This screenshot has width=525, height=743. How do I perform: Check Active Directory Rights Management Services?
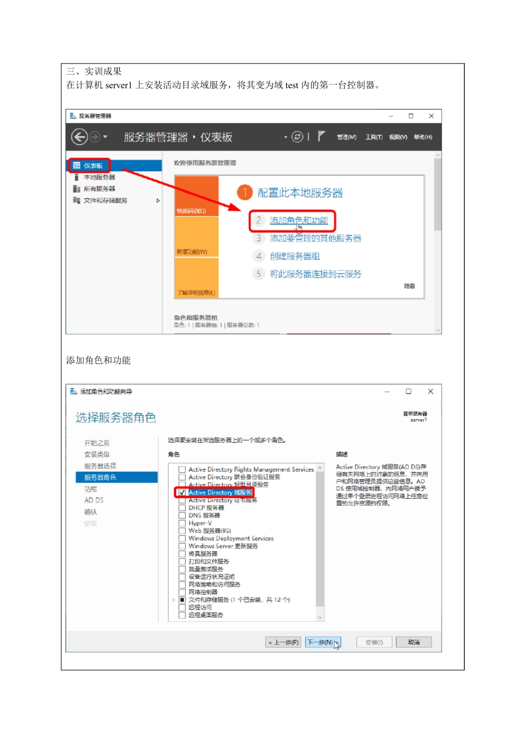tap(182, 469)
